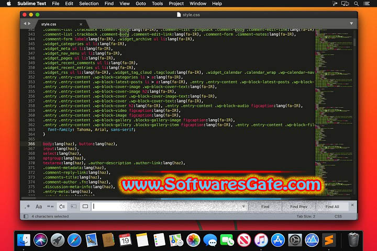Open Contacts book in dock
Screen dimensions: 377x251
pyautogui.click(x=108, y=240)
